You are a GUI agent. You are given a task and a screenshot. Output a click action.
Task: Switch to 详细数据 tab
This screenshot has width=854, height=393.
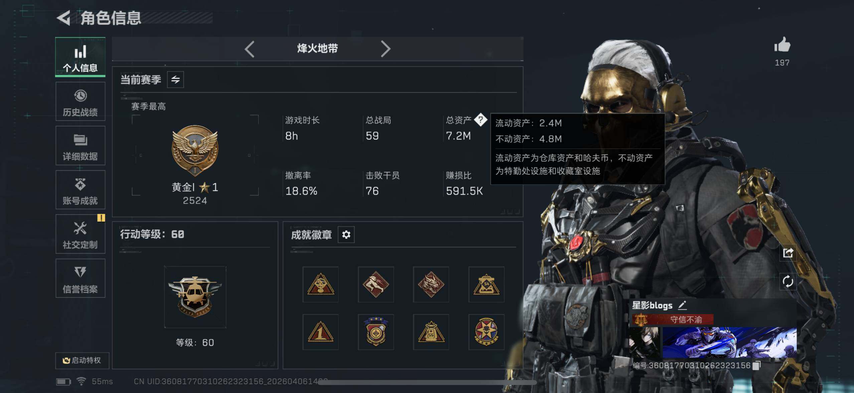(x=80, y=146)
